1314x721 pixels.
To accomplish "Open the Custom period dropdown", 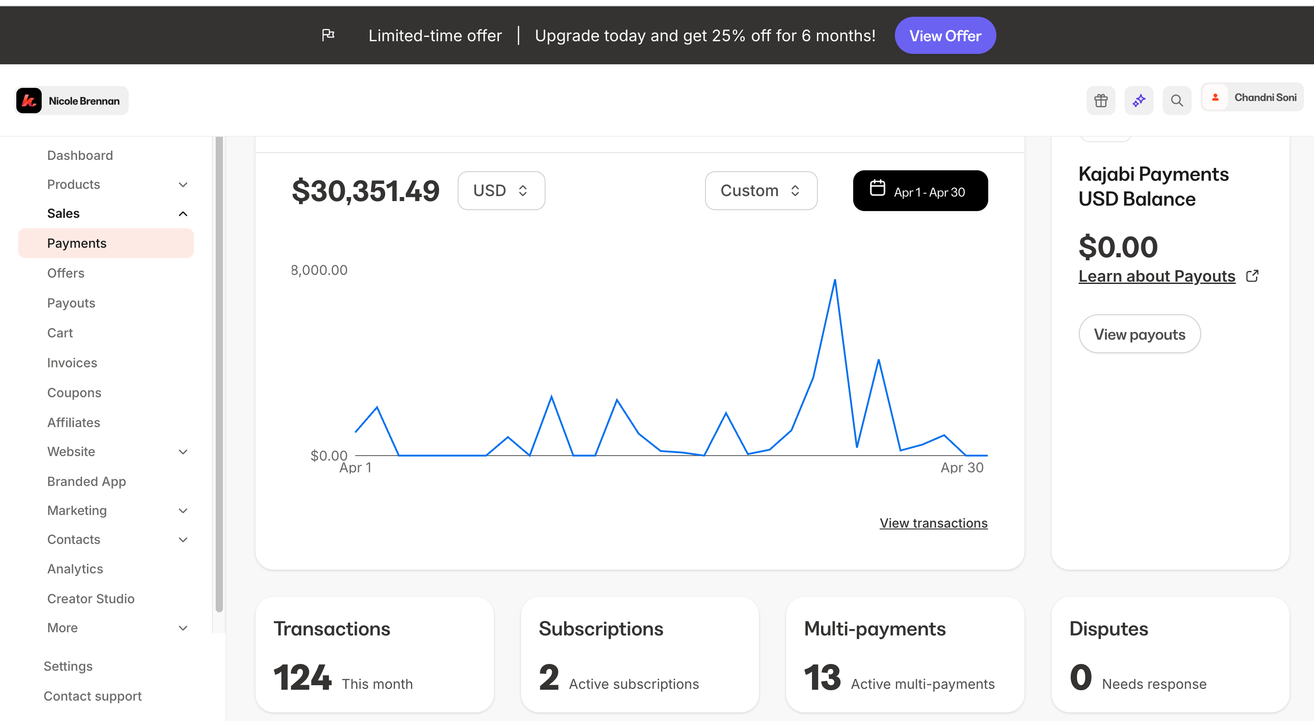I will [761, 190].
